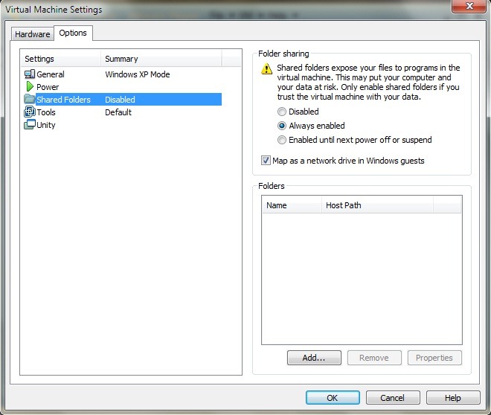This screenshot has height=415, width=491.
Task: Sort by the Host Path column header
Action: tap(376, 205)
